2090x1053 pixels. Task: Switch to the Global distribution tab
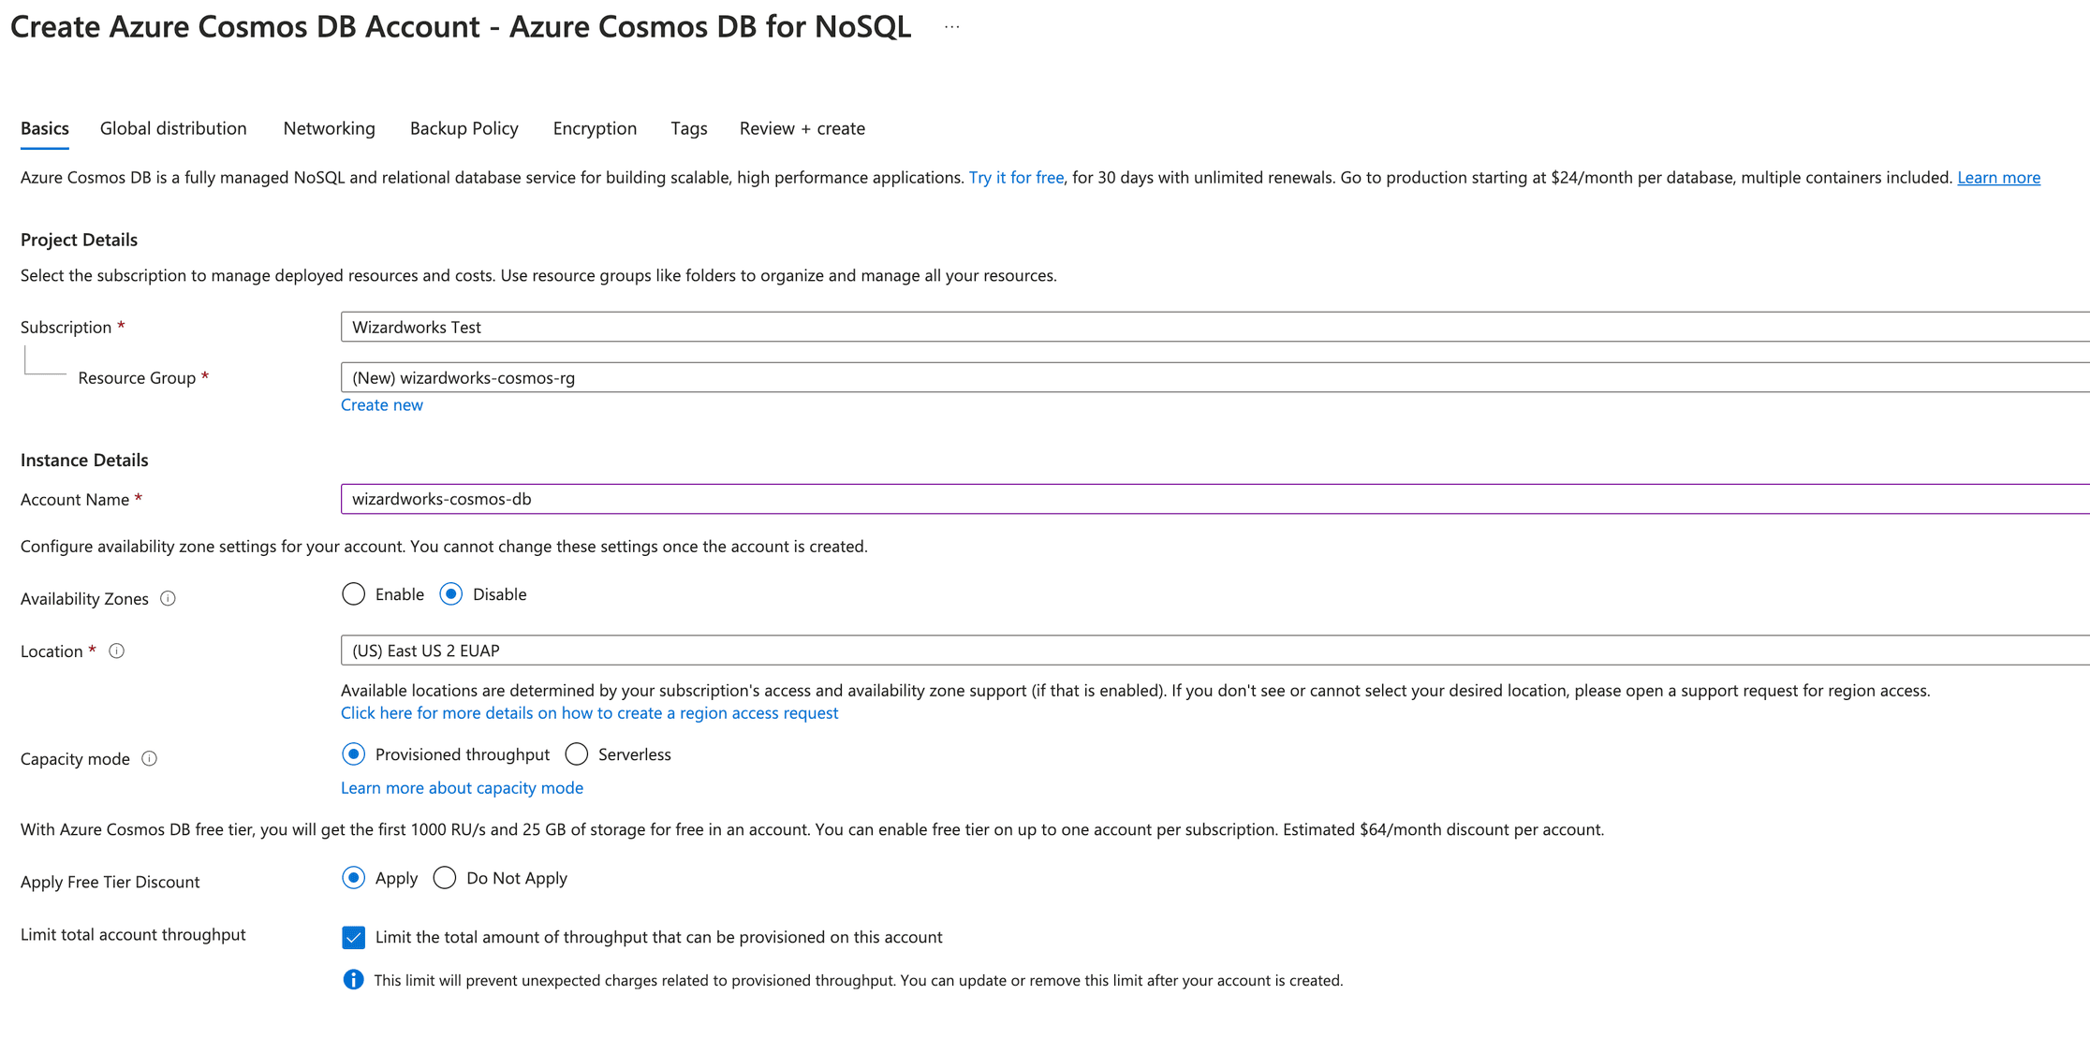point(173,128)
